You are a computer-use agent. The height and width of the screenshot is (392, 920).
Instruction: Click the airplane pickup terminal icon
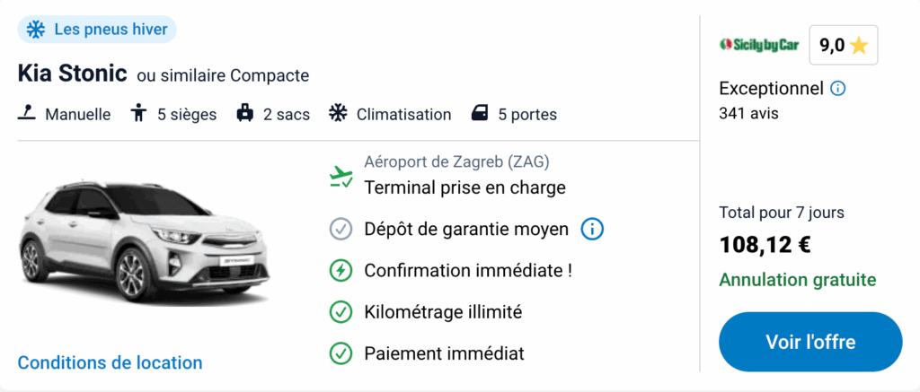[x=341, y=177]
